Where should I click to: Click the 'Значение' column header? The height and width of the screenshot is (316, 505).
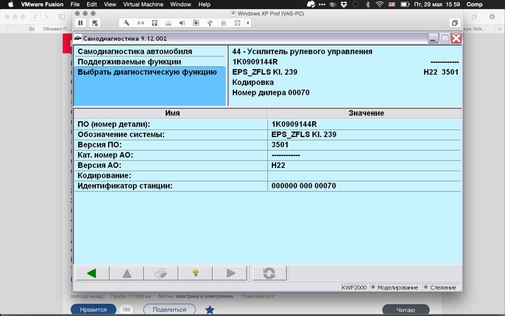point(364,113)
